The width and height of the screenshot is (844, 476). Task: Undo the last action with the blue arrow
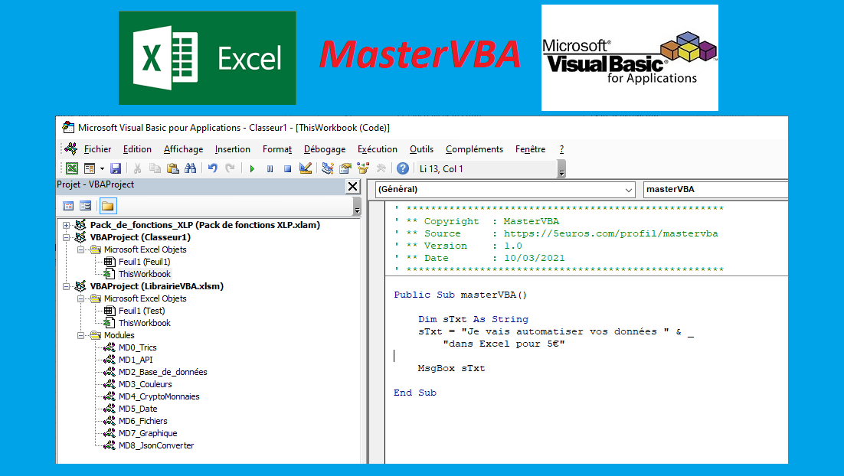pos(213,168)
